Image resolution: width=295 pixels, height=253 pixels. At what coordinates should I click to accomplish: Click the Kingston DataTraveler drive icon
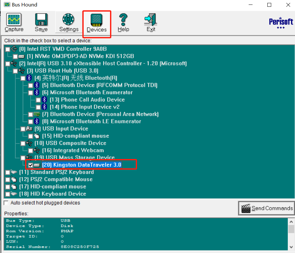coord(37,165)
